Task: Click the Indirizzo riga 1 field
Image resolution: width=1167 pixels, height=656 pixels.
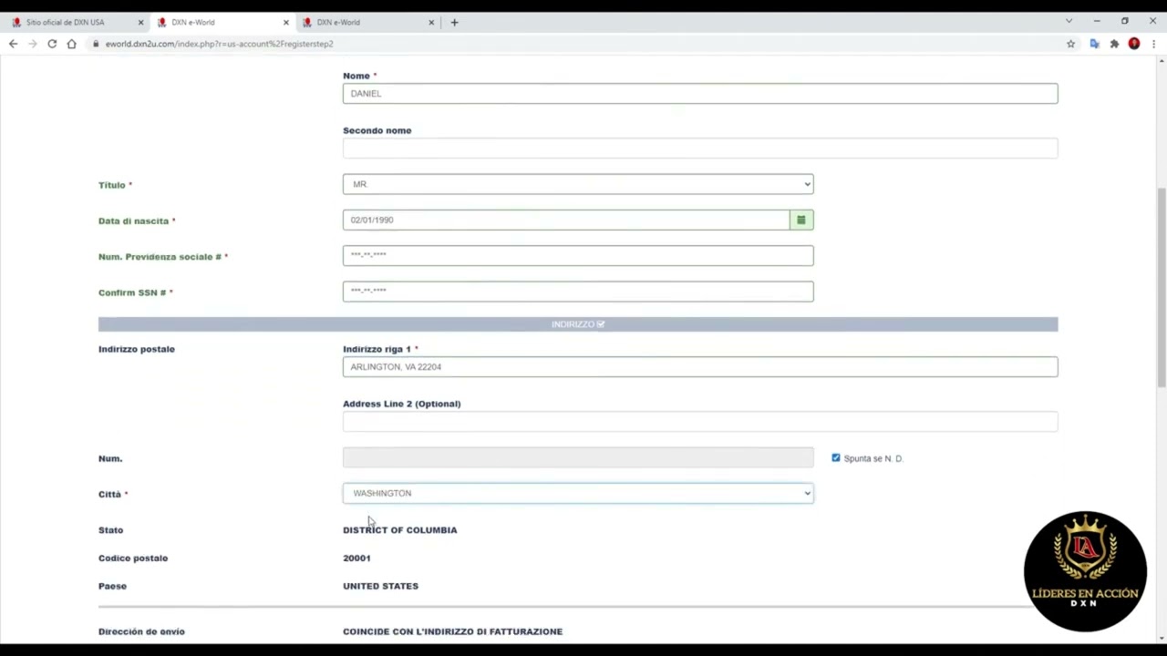Action: point(700,366)
